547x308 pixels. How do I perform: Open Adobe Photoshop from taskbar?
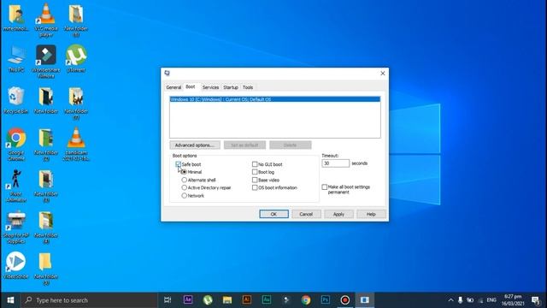[x=326, y=299]
